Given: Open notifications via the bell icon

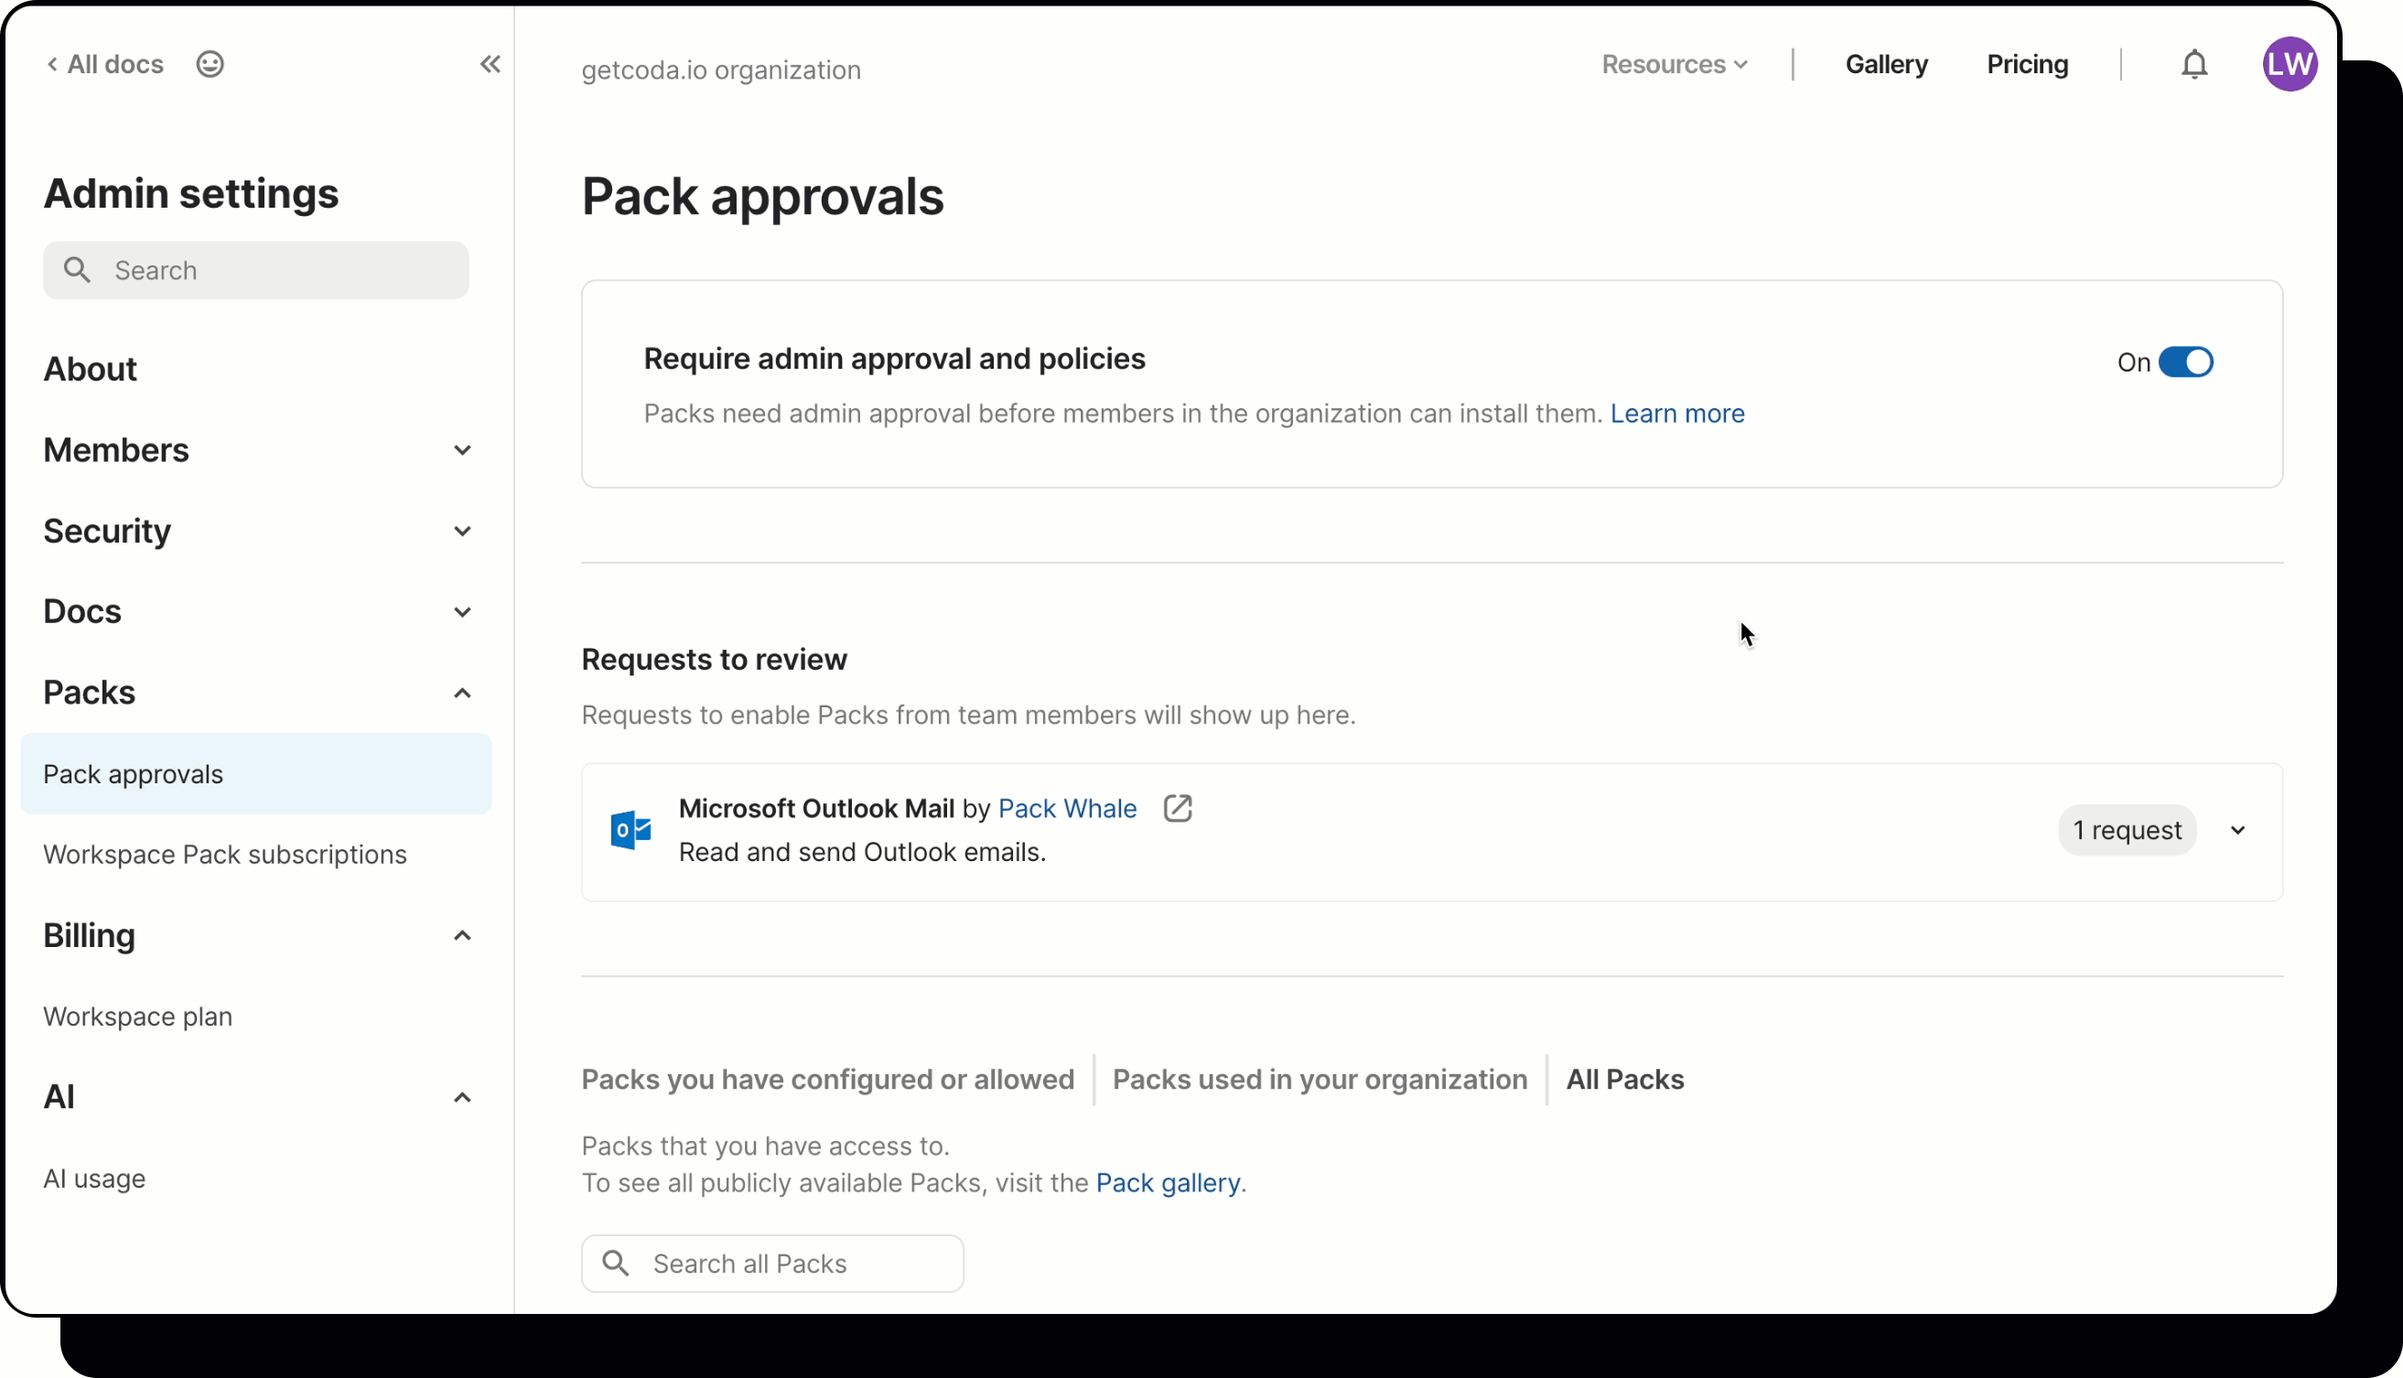Looking at the screenshot, I should [2193, 63].
